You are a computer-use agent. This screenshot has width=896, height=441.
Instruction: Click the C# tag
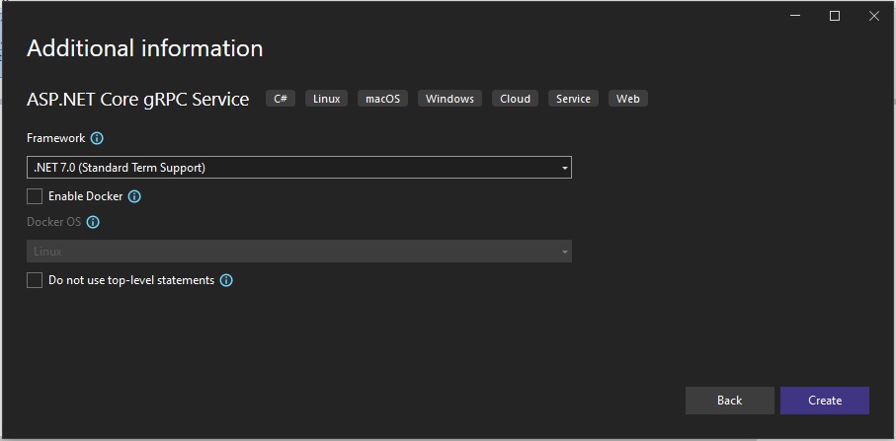[280, 99]
